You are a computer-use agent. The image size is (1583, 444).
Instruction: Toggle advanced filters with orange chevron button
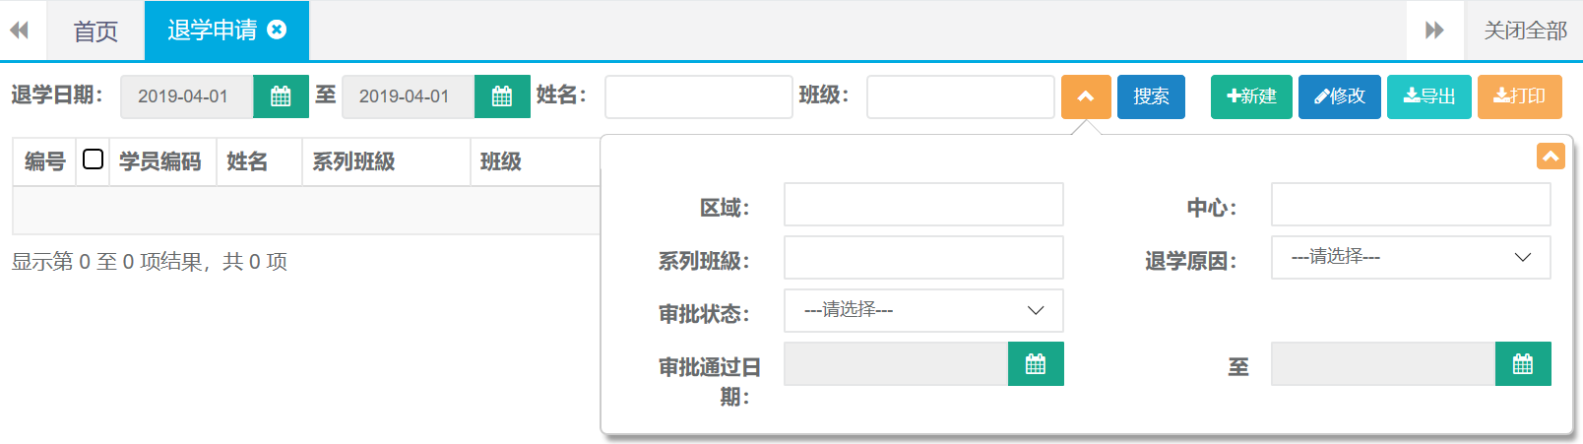click(1086, 96)
